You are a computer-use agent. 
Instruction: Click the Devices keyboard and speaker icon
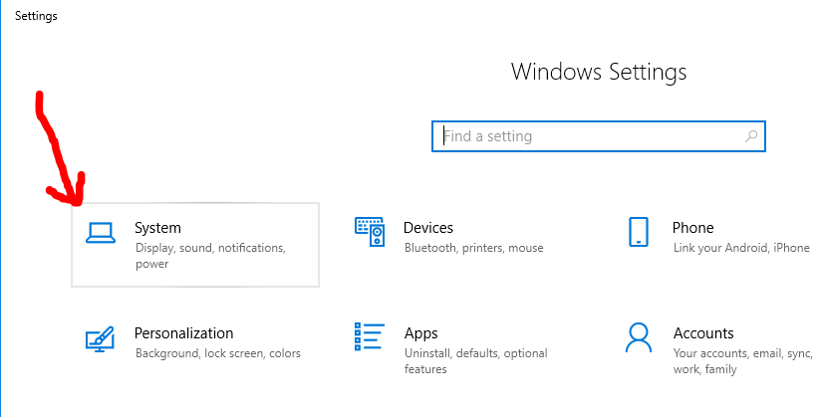(x=370, y=233)
